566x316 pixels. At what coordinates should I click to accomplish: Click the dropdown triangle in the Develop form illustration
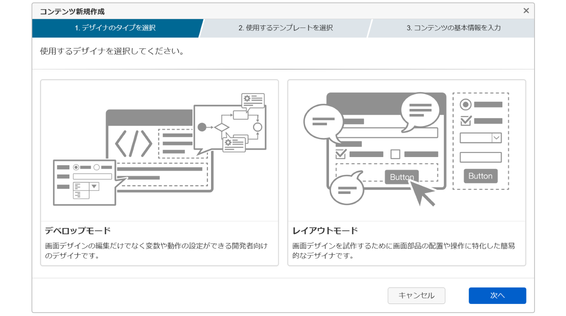(94, 186)
